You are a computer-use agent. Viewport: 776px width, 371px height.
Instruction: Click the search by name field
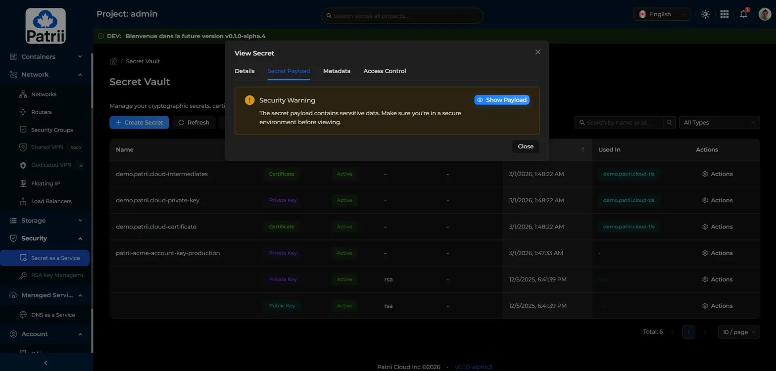click(x=619, y=122)
